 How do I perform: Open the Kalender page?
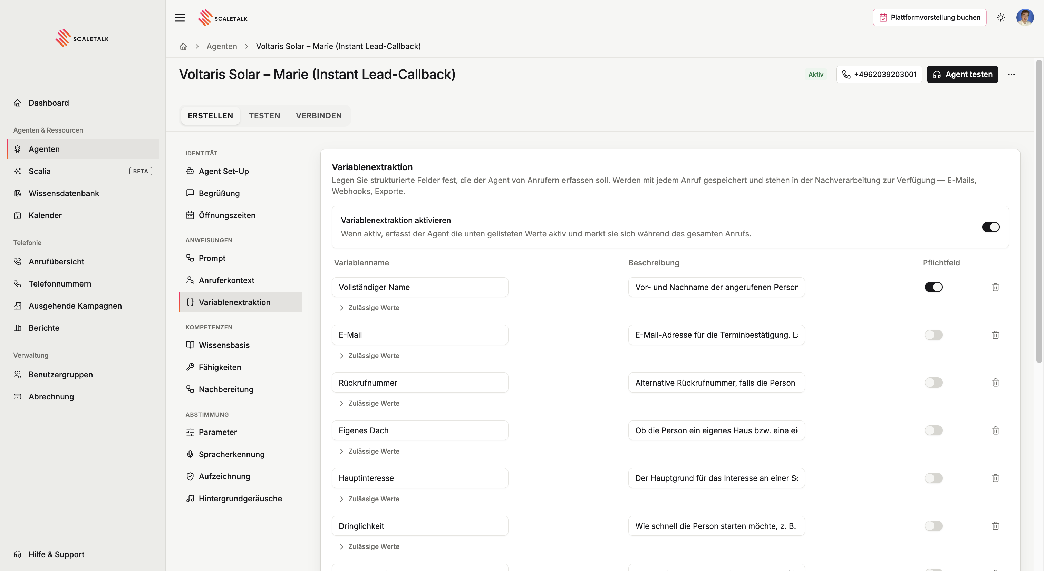[x=83, y=216]
